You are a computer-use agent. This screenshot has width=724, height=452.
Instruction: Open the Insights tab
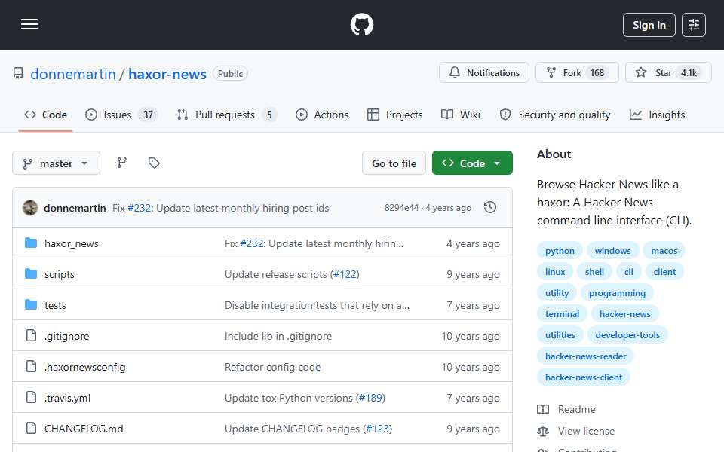click(x=657, y=115)
